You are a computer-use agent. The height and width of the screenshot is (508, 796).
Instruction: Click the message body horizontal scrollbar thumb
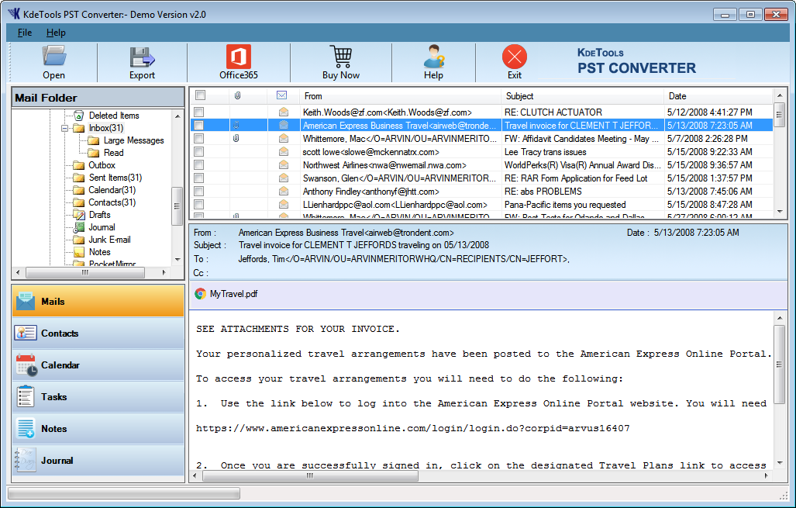pyautogui.click(x=310, y=476)
